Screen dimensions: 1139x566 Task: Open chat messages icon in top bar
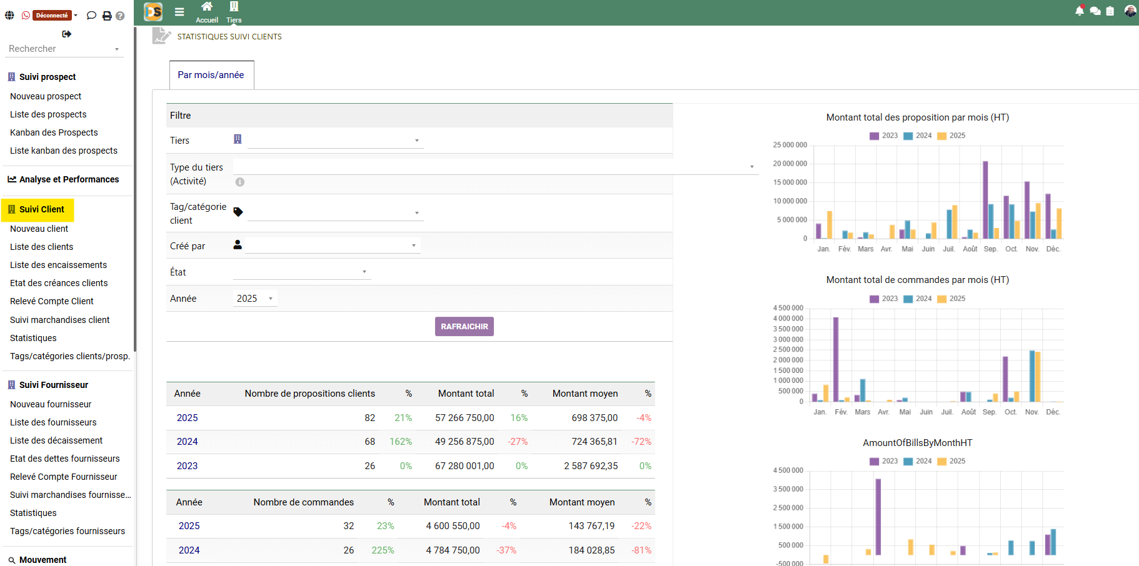(1095, 11)
